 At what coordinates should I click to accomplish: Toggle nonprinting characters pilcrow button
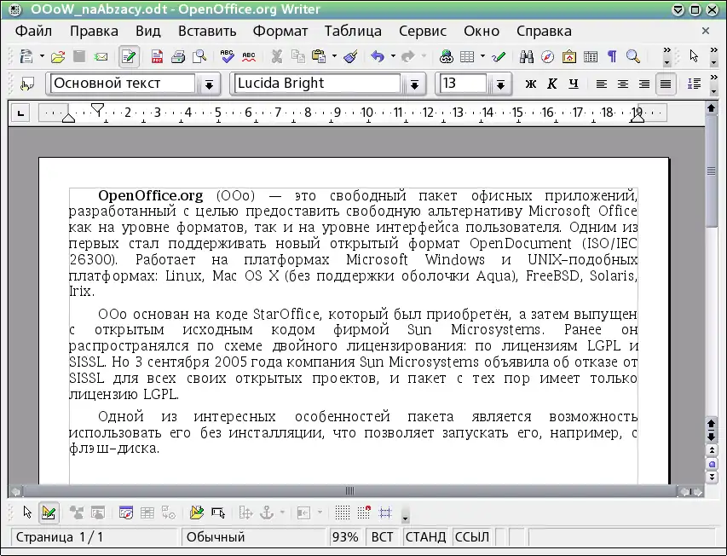coord(612,57)
